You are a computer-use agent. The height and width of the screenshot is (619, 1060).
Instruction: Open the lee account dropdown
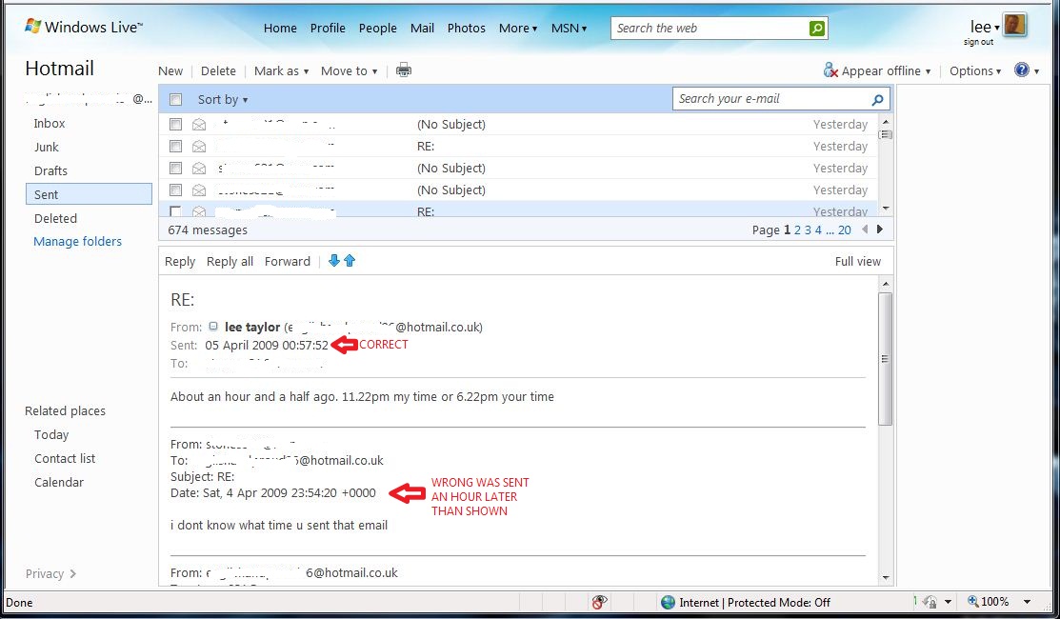[985, 27]
